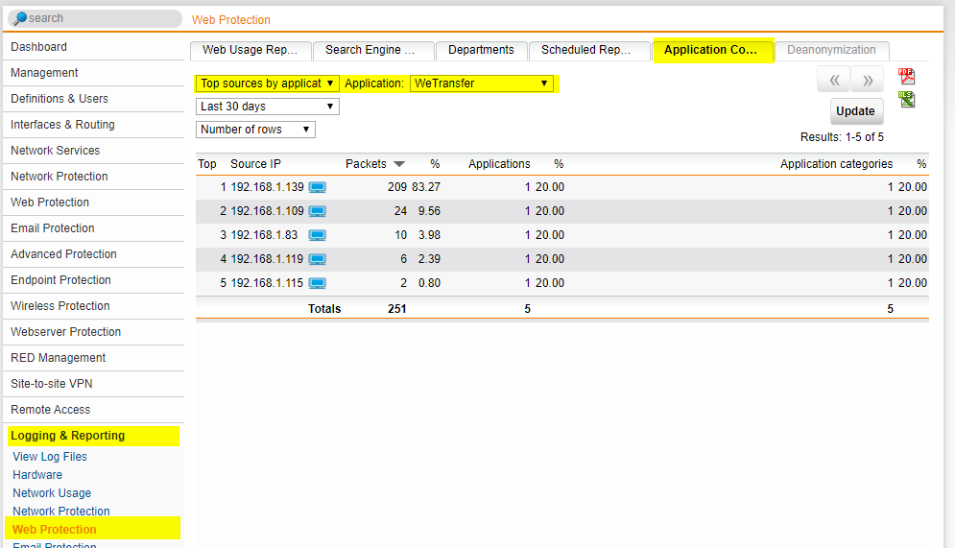
Task: Click the computer icon next to 192.168.1.139
Action: [x=318, y=187]
